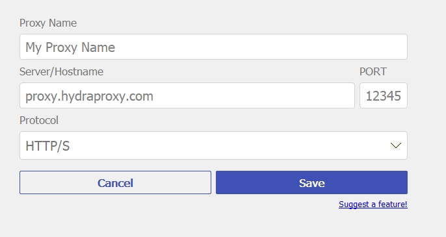Open the Suggest a feature link
This screenshot has height=237, width=446.
pos(373,205)
